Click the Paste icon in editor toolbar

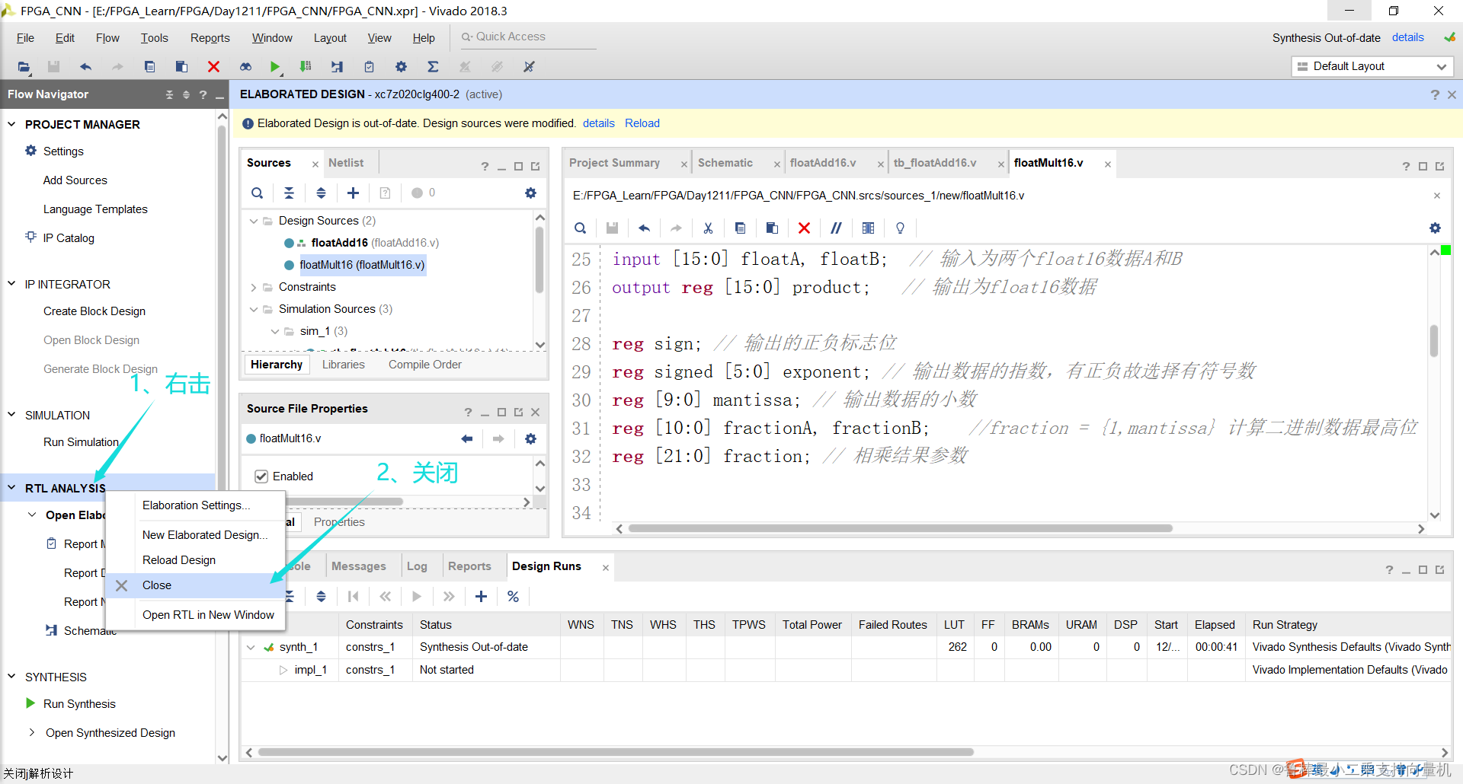tap(772, 228)
